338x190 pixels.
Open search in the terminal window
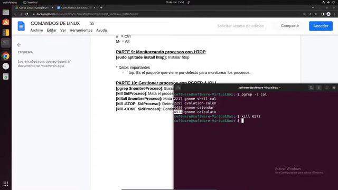311,88
